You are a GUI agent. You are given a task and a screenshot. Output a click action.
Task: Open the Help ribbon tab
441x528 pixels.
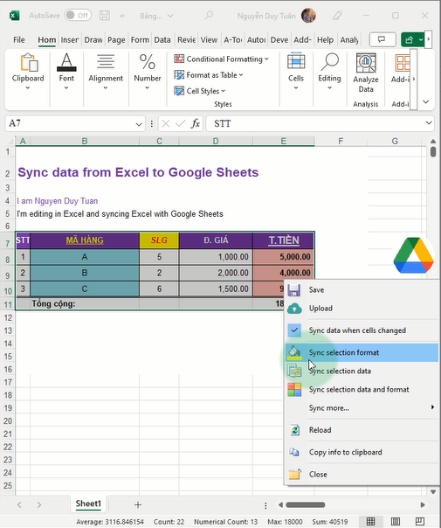325,39
